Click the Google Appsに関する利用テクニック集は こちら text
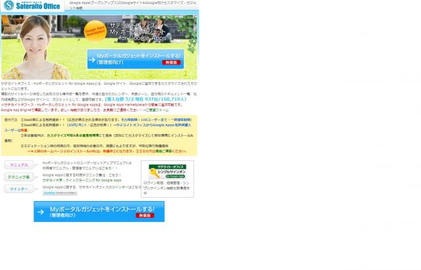The height and width of the screenshot is (270, 421). [82, 175]
